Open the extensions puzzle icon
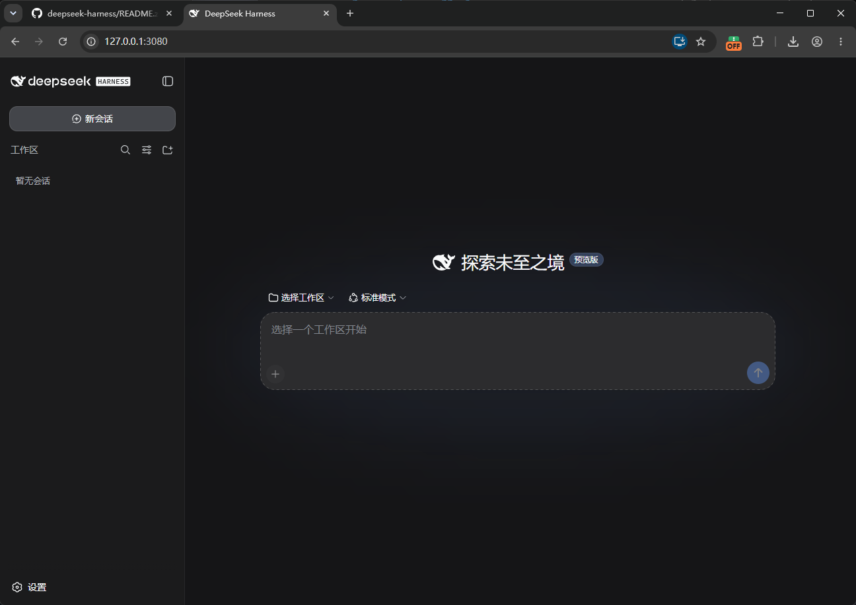856x605 pixels. click(758, 42)
